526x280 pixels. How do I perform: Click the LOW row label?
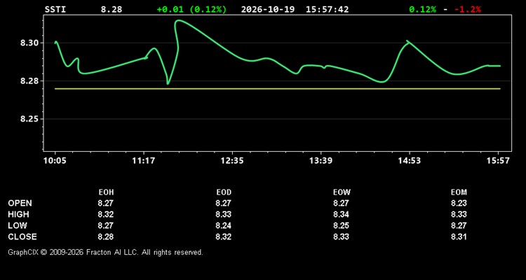(18, 225)
